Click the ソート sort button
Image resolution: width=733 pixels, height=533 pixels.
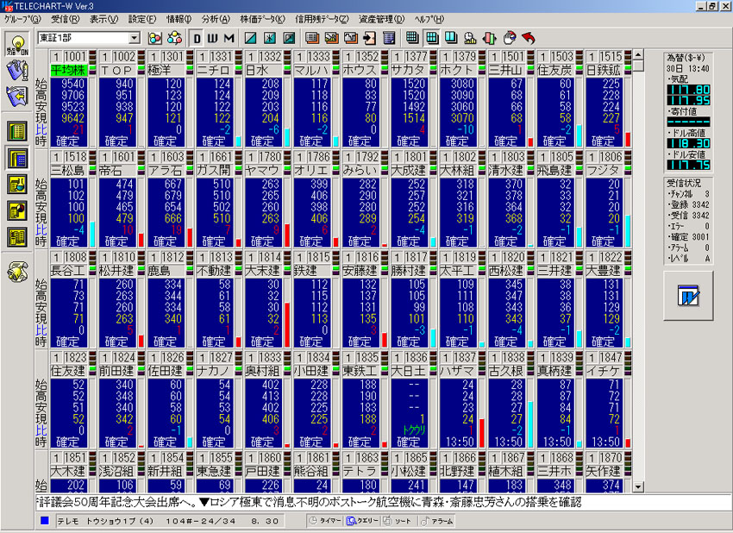(x=398, y=521)
